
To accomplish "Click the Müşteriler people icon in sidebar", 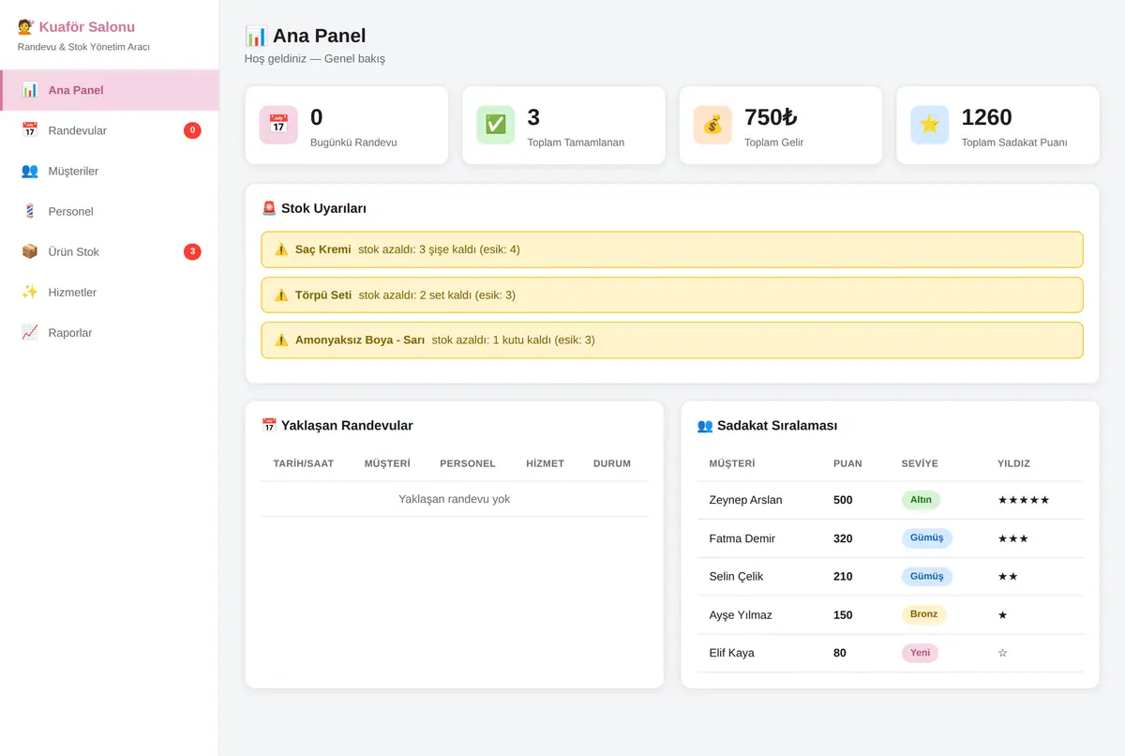I will pos(30,171).
